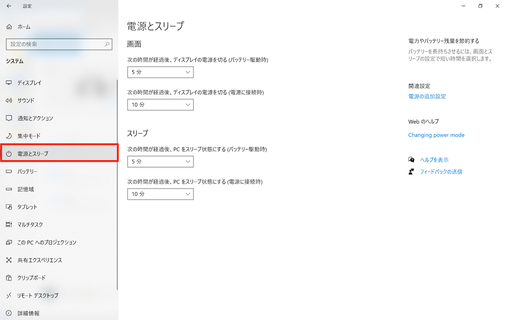Select 電源とスリープ in the sidebar
This screenshot has height=320, width=506.
click(x=59, y=154)
